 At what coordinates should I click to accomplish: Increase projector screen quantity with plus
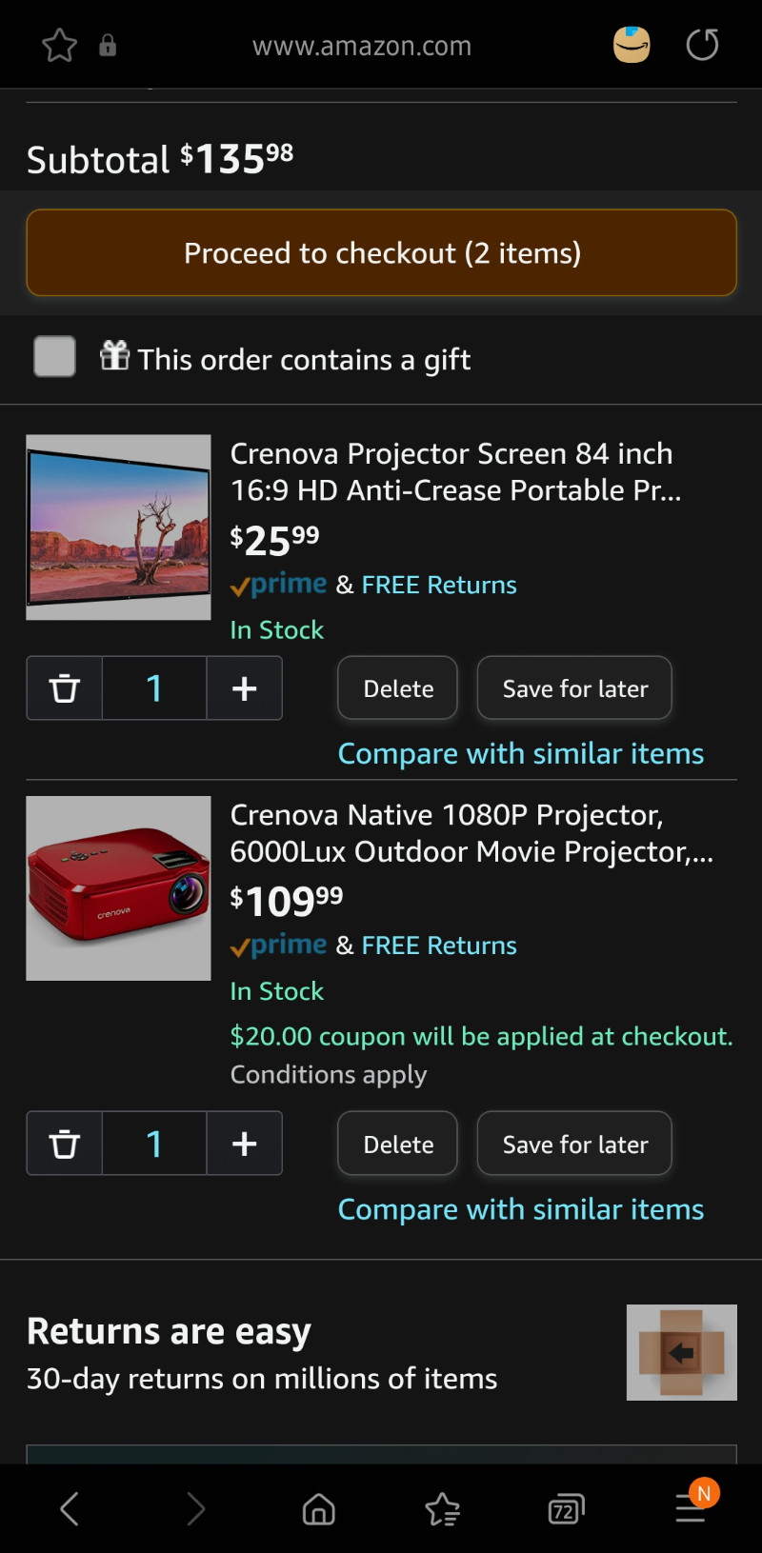[245, 687]
